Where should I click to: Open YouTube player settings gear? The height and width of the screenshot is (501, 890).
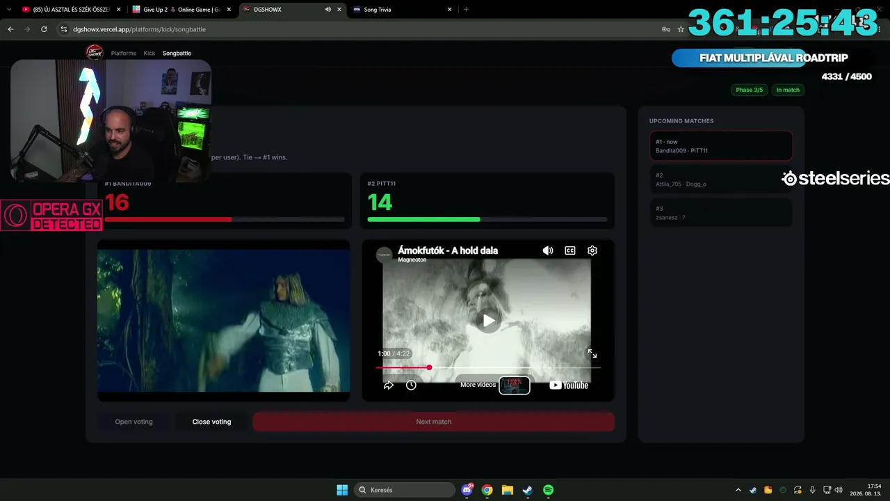tap(592, 250)
